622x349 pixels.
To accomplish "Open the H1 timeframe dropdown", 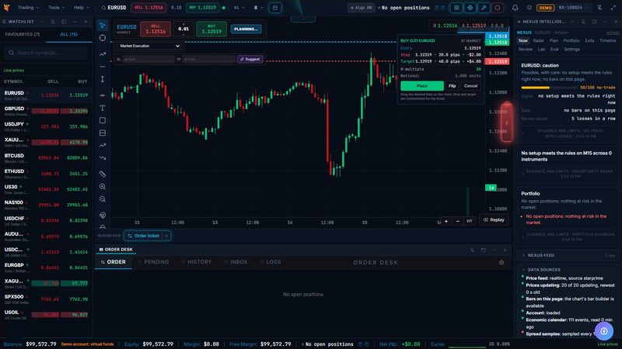I will tap(239, 8).
